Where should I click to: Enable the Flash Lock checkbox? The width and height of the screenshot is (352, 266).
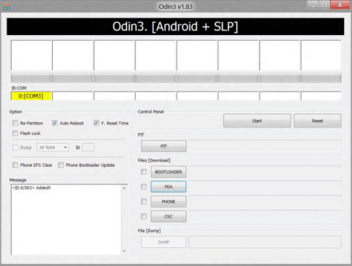(x=15, y=133)
